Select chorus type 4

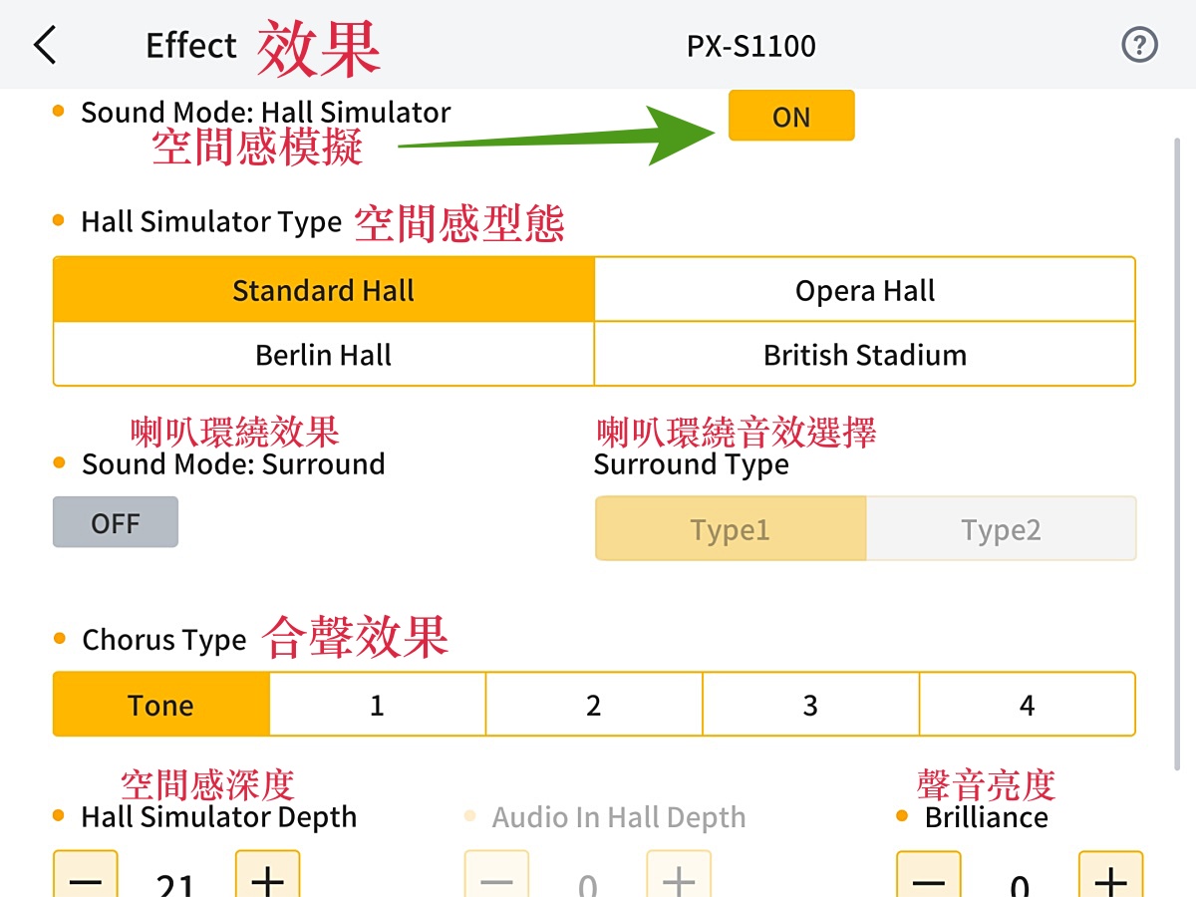pyautogui.click(x=1027, y=705)
